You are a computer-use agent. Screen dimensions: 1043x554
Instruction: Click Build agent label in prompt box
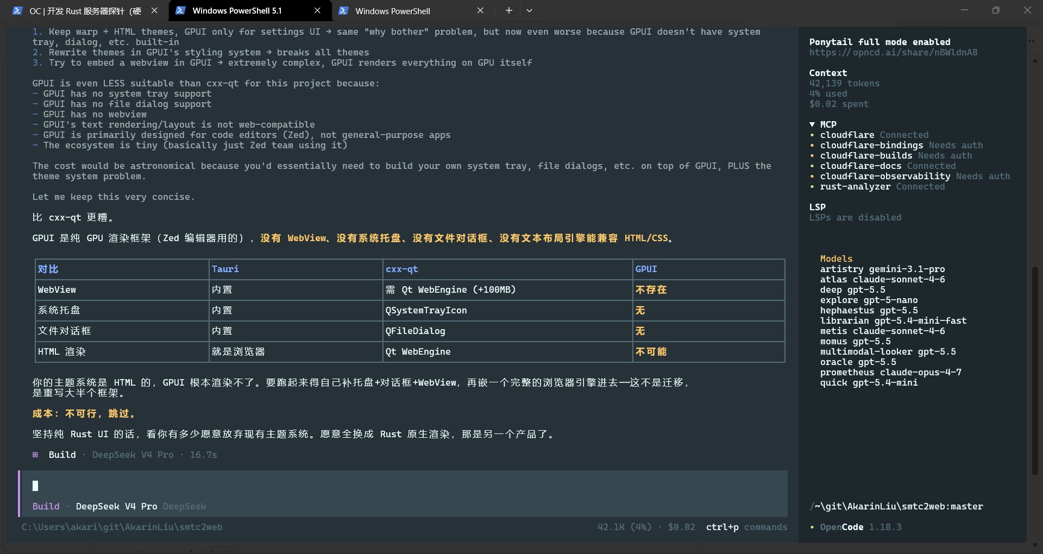click(46, 507)
